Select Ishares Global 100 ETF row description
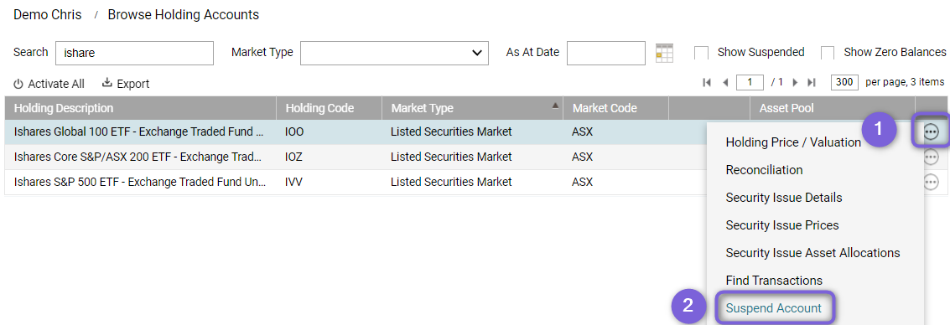The image size is (950, 325). [x=139, y=132]
